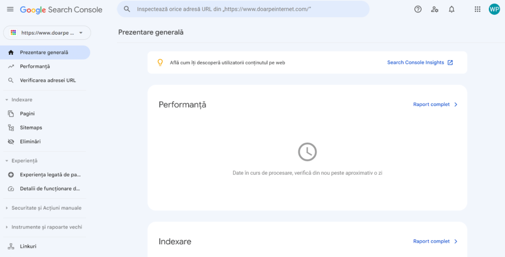This screenshot has width=505, height=257.
Task: Click the Prezentare generală page title
Action: 151,32
